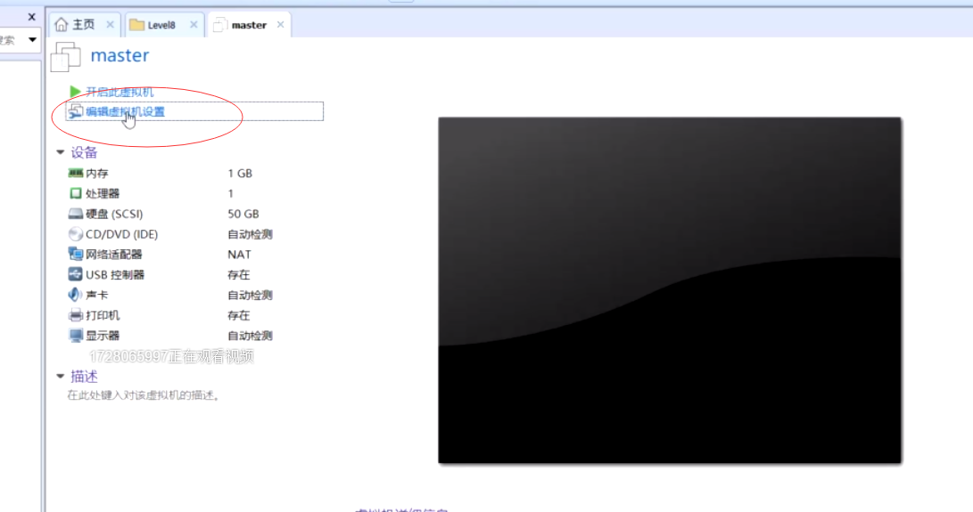
Task: Open the 硬盘 (SCSI) device entry
Action: pyautogui.click(x=114, y=214)
